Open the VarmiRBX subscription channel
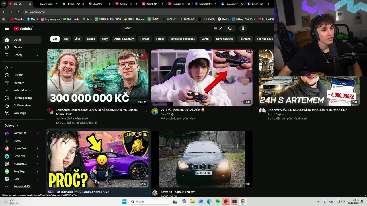 tap(22, 133)
